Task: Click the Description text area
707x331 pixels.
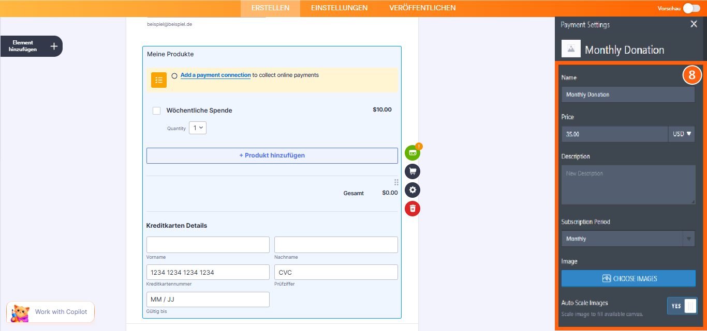Action: coord(628,184)
